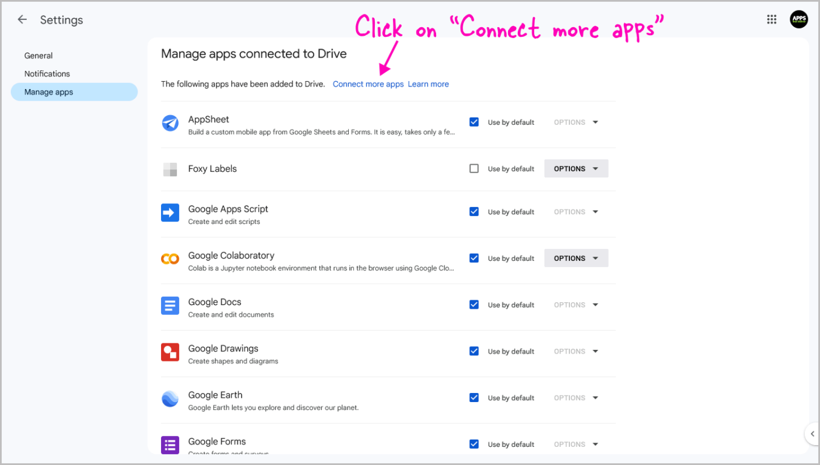Go back using the Settings arrow
Image resolution: width=820 pixels, height=465 pixels.
(x=22, y=20)
